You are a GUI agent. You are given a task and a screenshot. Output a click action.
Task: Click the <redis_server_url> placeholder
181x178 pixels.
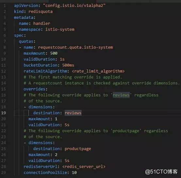[84, 167]
